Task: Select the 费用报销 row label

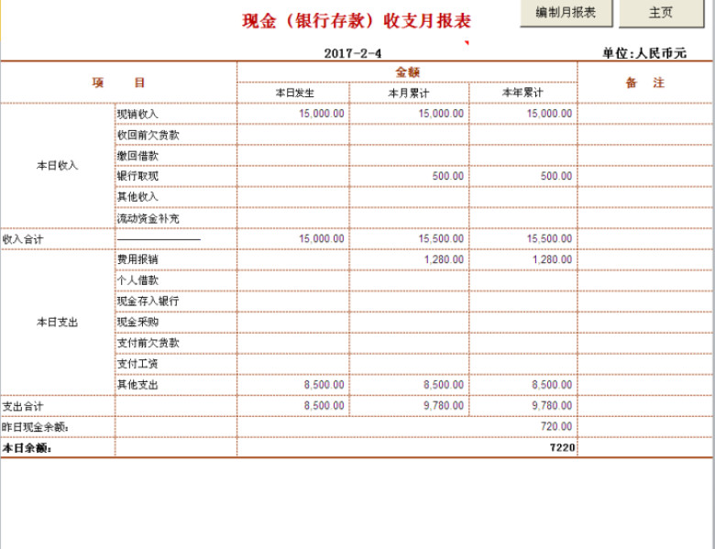Action: pyautogui.click(x=137, y=259)
